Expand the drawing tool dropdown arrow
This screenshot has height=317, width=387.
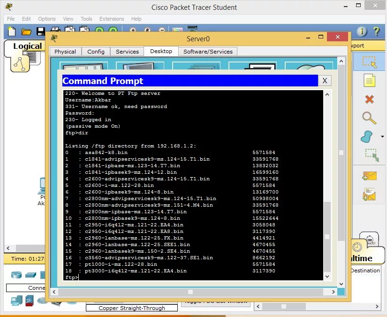[382, 137]
